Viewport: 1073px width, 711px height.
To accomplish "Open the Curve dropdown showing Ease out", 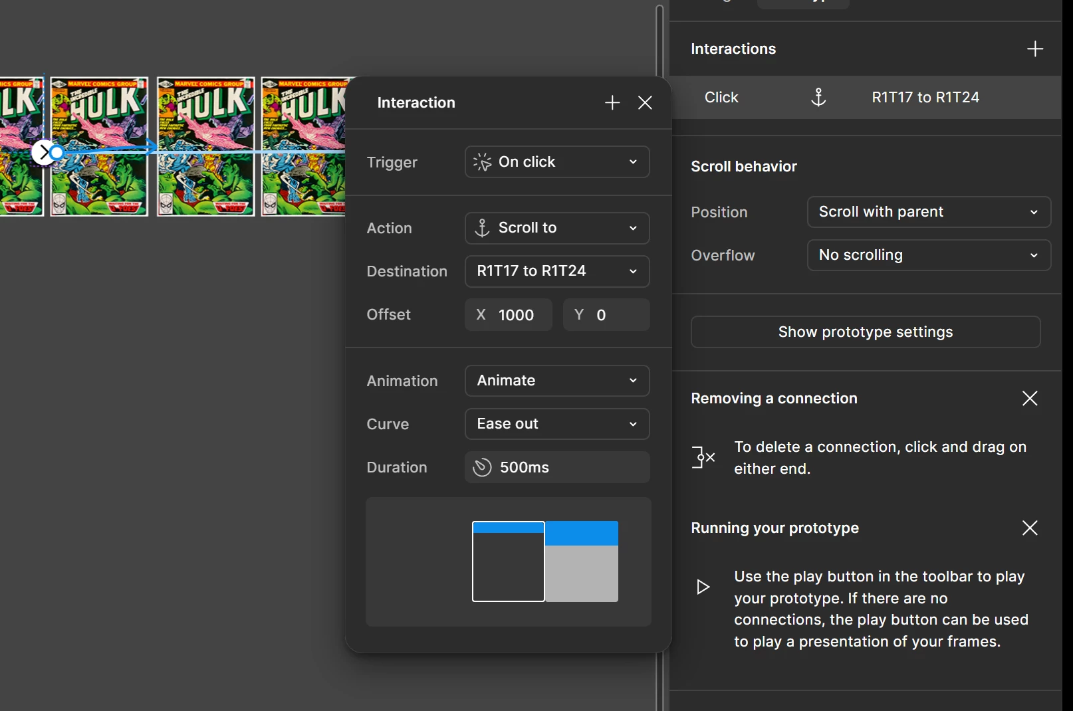I will 557,424.
